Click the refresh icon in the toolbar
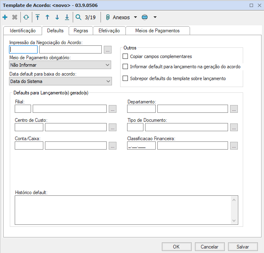The width and height of the screenshot is (264, 253). click(26, 18)
